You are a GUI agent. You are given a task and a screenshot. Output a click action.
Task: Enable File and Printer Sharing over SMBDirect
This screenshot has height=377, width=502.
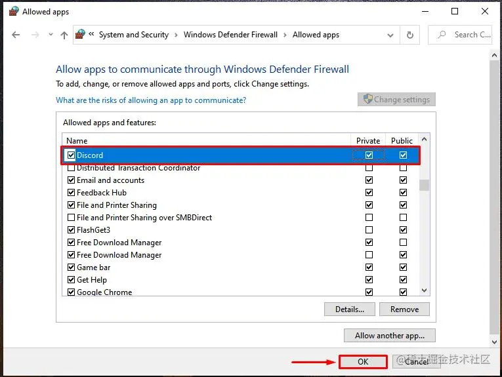point(71,218)
